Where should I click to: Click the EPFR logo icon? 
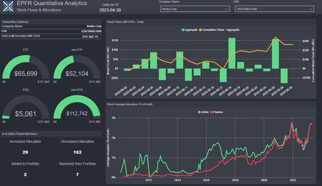8,6
